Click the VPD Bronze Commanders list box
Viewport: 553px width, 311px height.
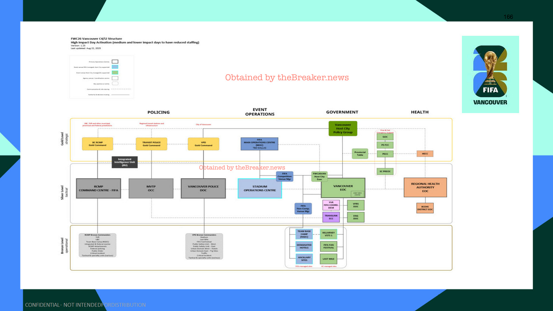204,246
